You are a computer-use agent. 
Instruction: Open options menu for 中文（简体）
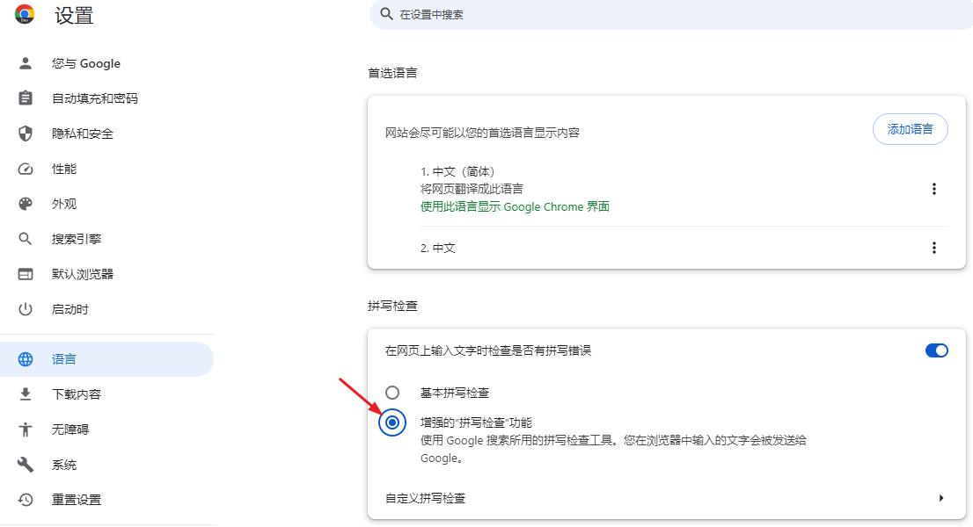pyautogui.click(x=934, y=188)
